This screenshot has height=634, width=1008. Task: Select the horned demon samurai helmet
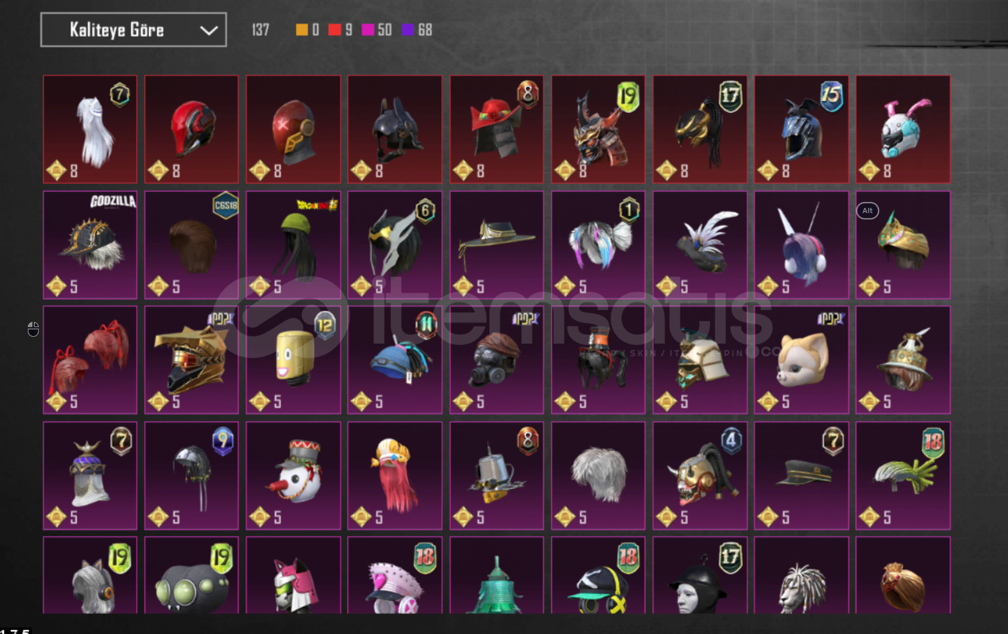[598, 129]
